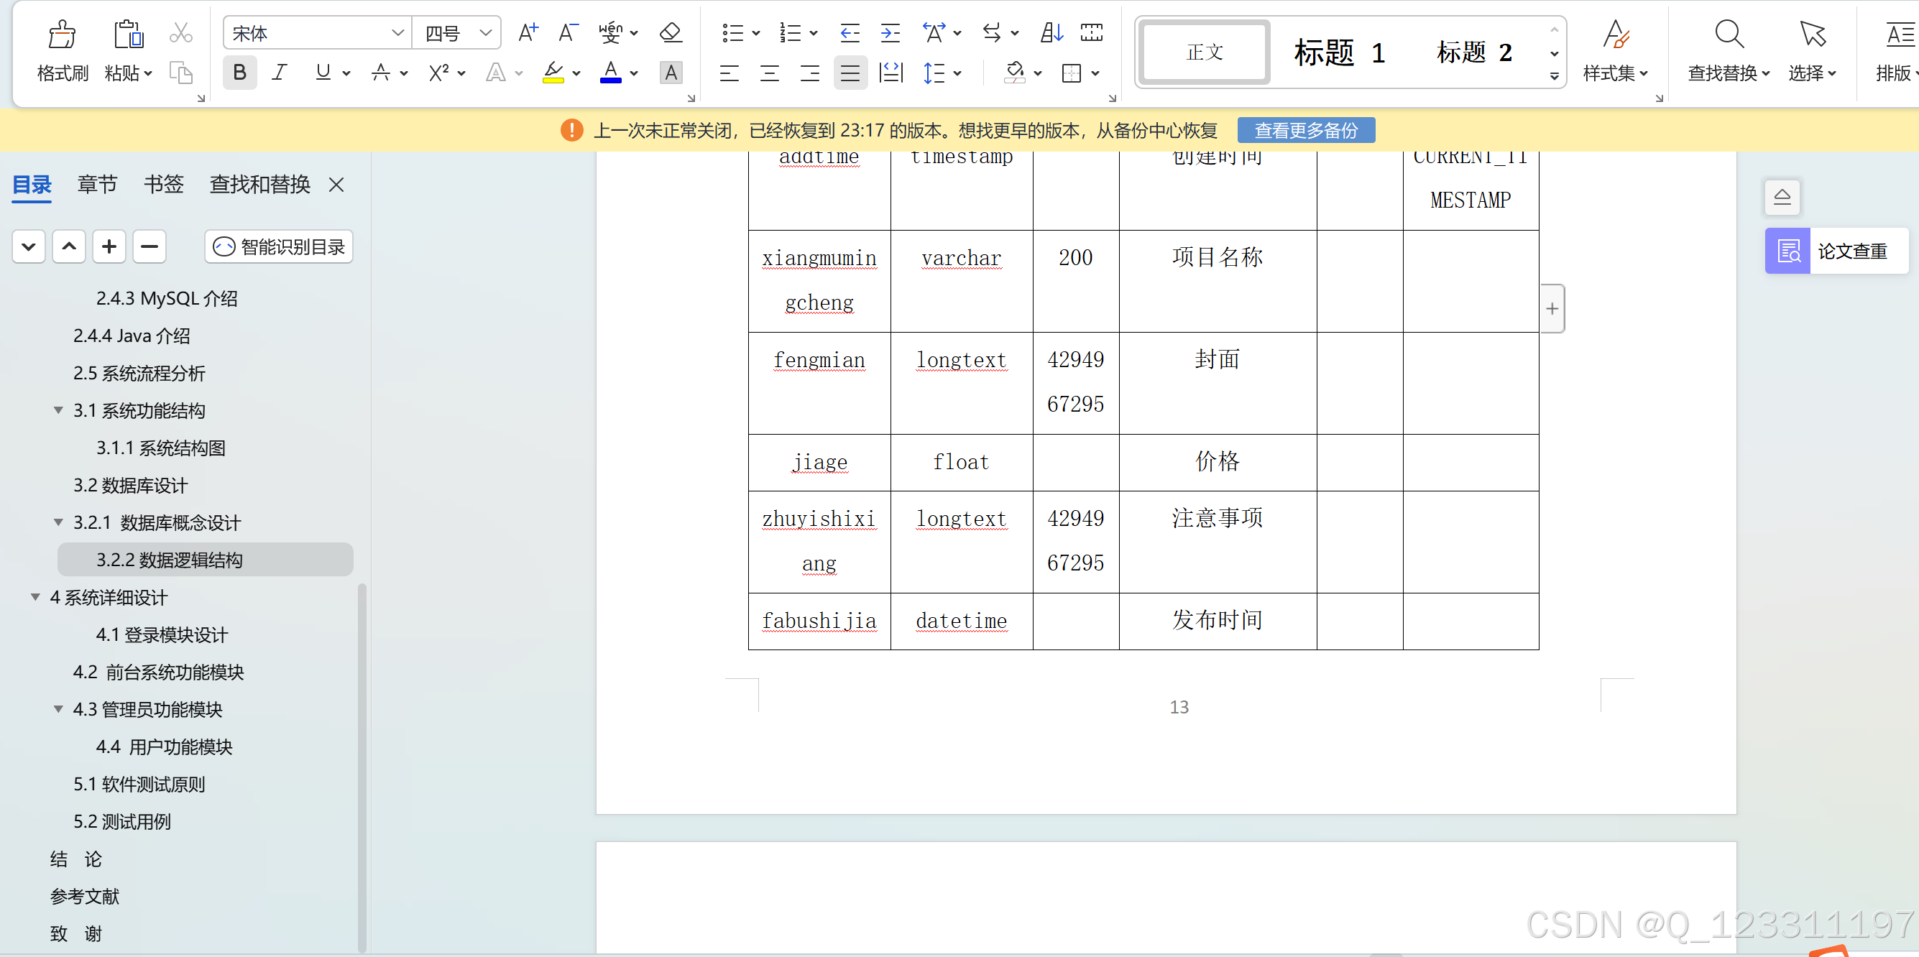The image size is (1919, 957).
Task: Toggle strikethrough text formatting
Action: (381, 73)
